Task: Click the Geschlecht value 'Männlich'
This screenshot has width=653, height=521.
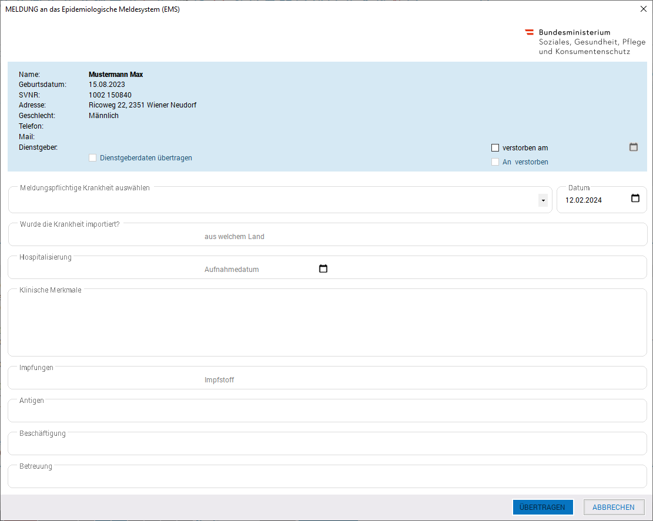Action: 103,116
